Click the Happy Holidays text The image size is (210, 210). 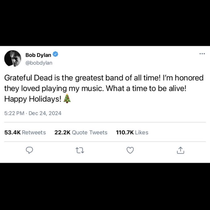(33, 99)
